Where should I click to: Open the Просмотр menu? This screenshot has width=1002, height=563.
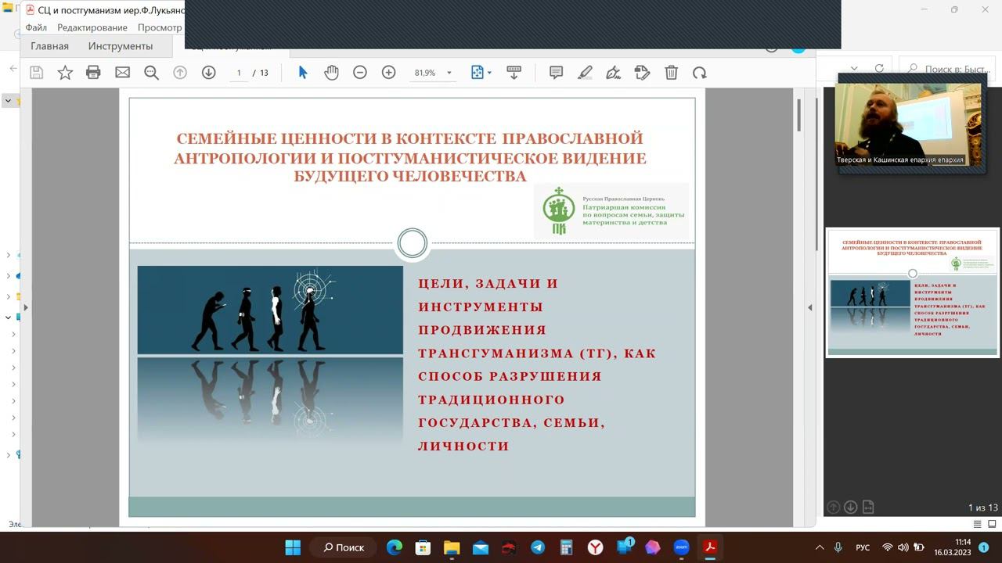point(160,27)
